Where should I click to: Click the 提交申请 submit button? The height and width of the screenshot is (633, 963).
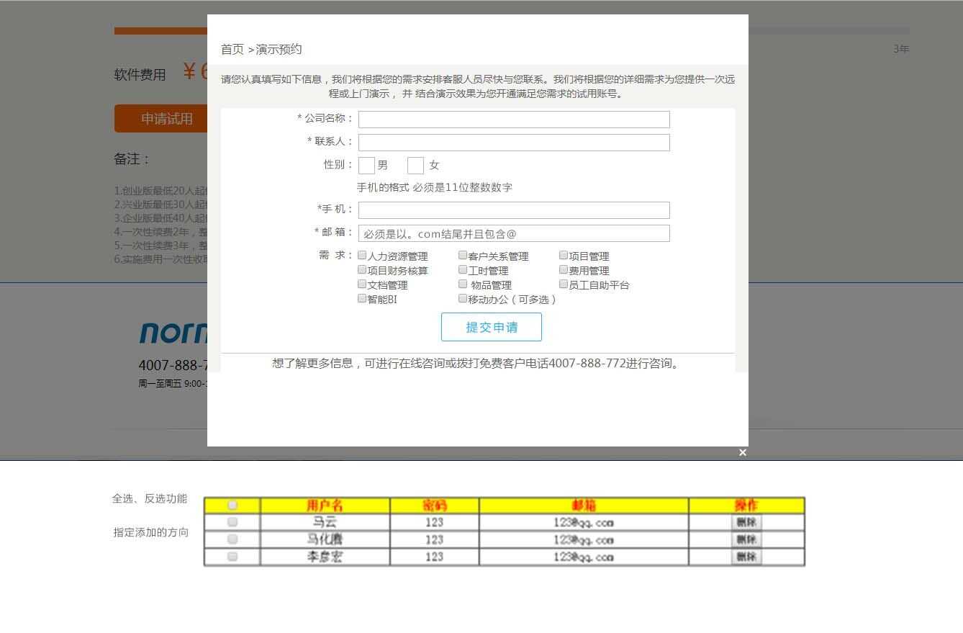492,327
